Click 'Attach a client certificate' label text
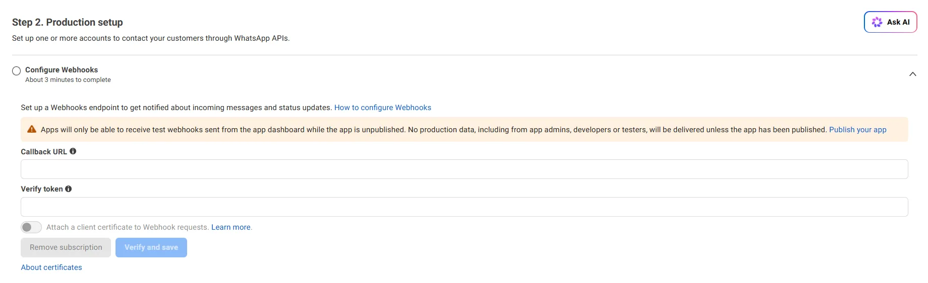Viewport: 928px width, 283px height. [128, 227]
